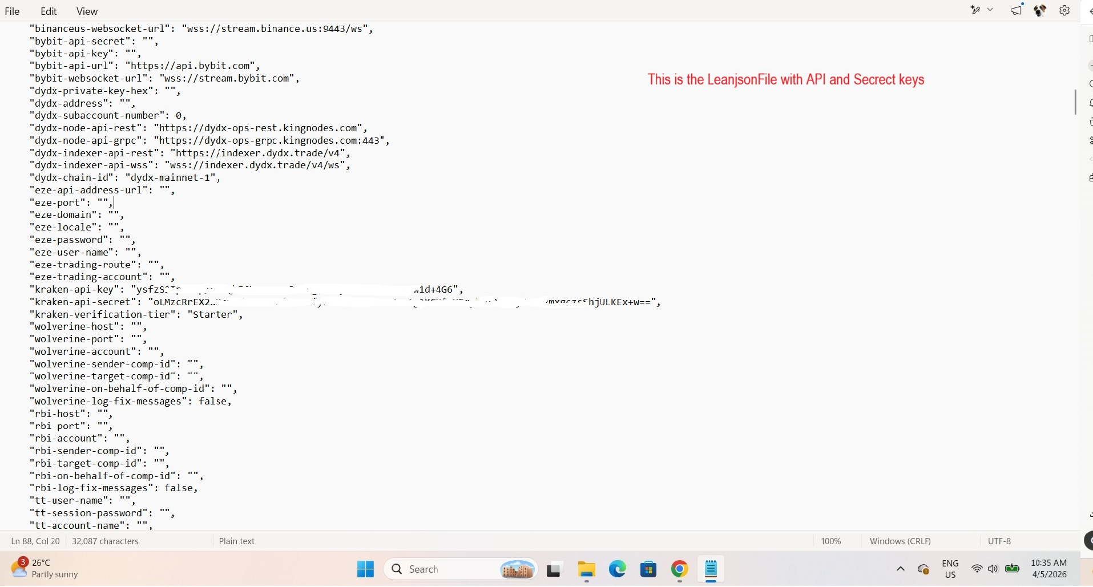Viewport: 1093px width, 587px height.
Task: Click the battery tray icon
Action: pyautogui.click(x=1013, y=569)
